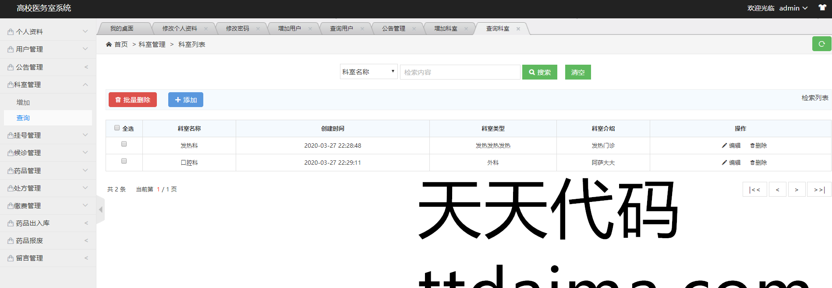The image size is (832, 288).
Task: Check the box for 发热科 row
Action: pyautogui.click(x=124, y=144)
